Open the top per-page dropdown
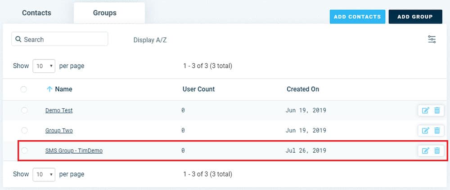 [44, 66]
